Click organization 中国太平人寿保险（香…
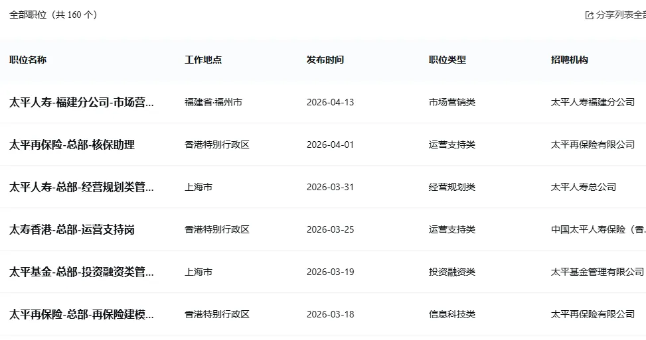 pos(598,229)
